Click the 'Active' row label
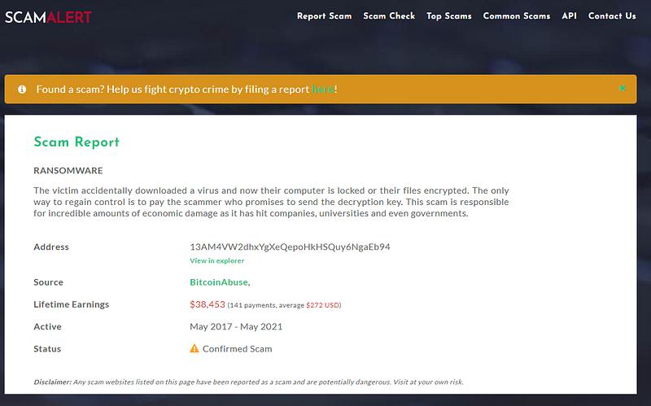 47,327
